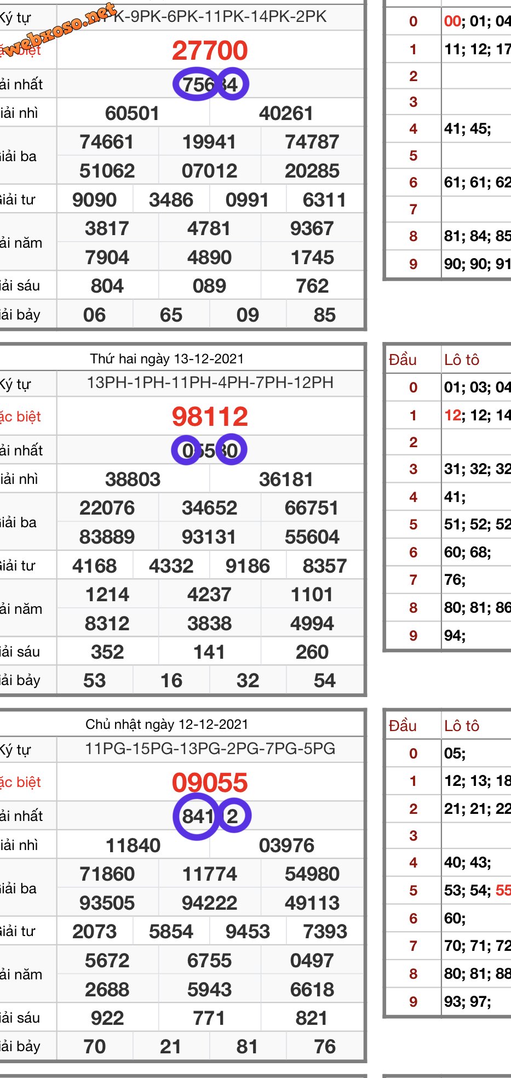Click the number 9186
The height and width of the screenshot is (1078, 511).
point(248,566)
